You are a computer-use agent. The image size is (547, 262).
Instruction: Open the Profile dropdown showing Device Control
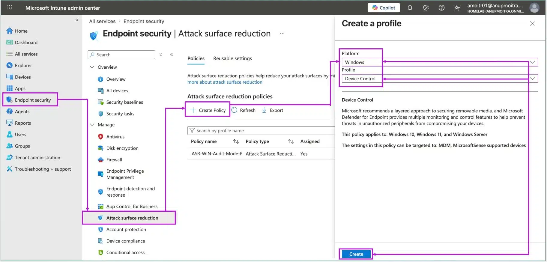[440, 79]
